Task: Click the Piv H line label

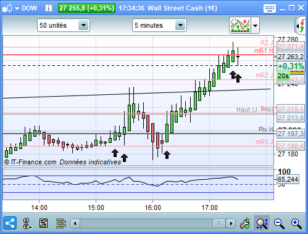Action: point(266,129)
